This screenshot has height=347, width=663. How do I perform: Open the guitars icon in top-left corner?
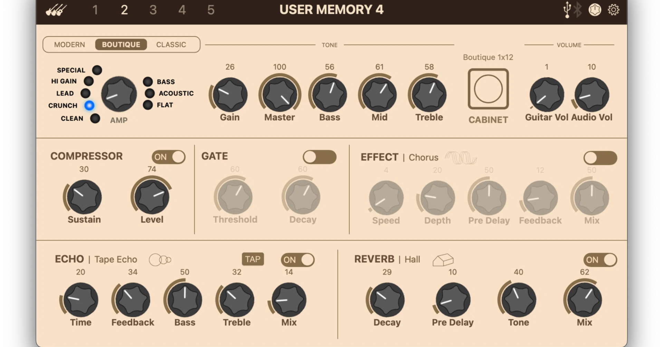(56, 10)
